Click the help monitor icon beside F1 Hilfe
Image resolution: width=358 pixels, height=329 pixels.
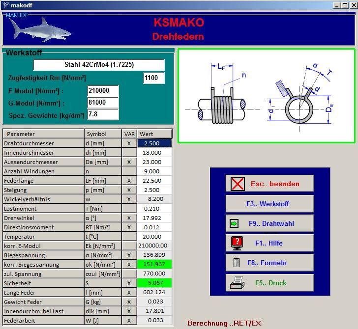(x=237, y=243)
